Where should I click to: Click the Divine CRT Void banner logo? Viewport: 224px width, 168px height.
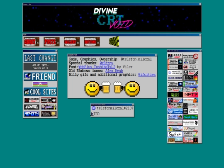(x=113, y=18)
